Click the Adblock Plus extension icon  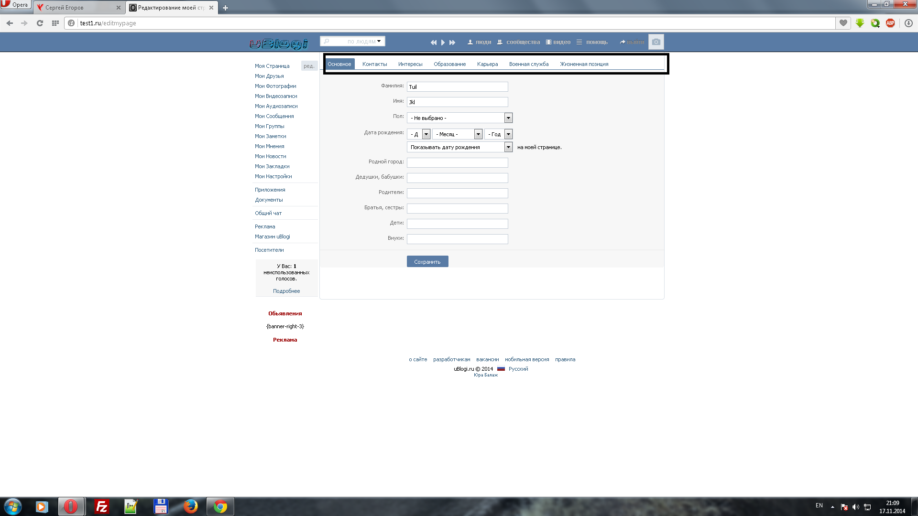(x=890, y=23)
